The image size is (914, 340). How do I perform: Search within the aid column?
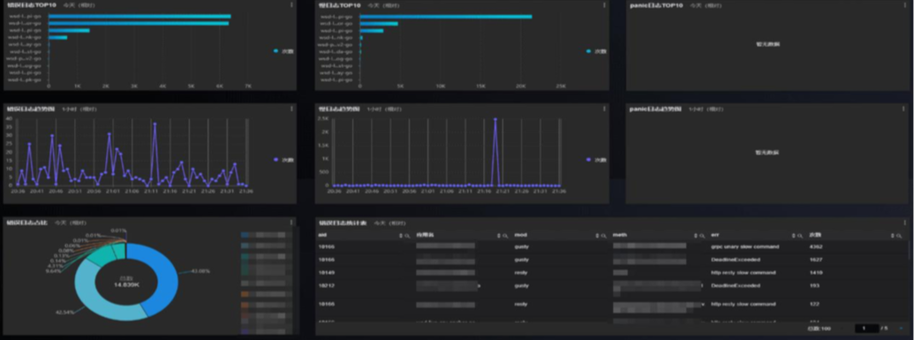pos(406,236)
